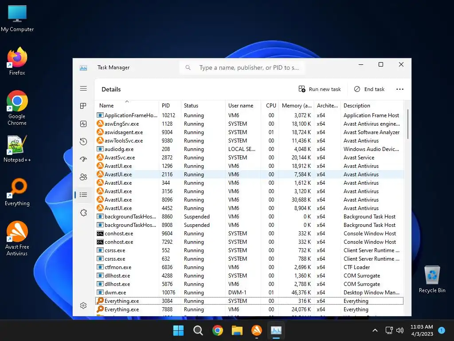Image resolution: width=454 pixels, height=341 pixels.
Task: Open Task Manager settings gear
Action: click(x=83, y=305)
